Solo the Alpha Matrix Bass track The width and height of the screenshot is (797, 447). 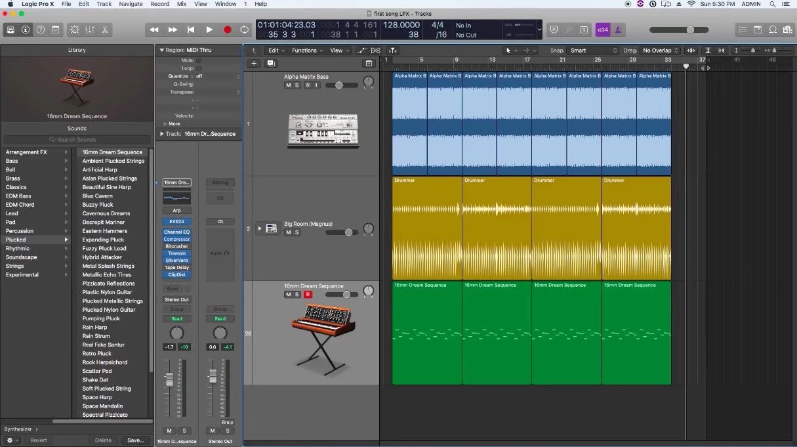[296, 85]
